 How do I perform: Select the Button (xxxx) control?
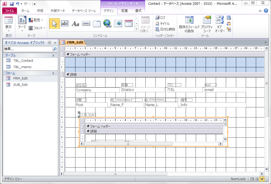pos(86,24)
